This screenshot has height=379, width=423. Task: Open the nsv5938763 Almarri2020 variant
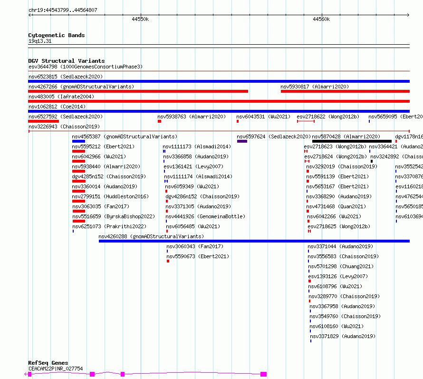pyautogui.click(x=192, y=117)
